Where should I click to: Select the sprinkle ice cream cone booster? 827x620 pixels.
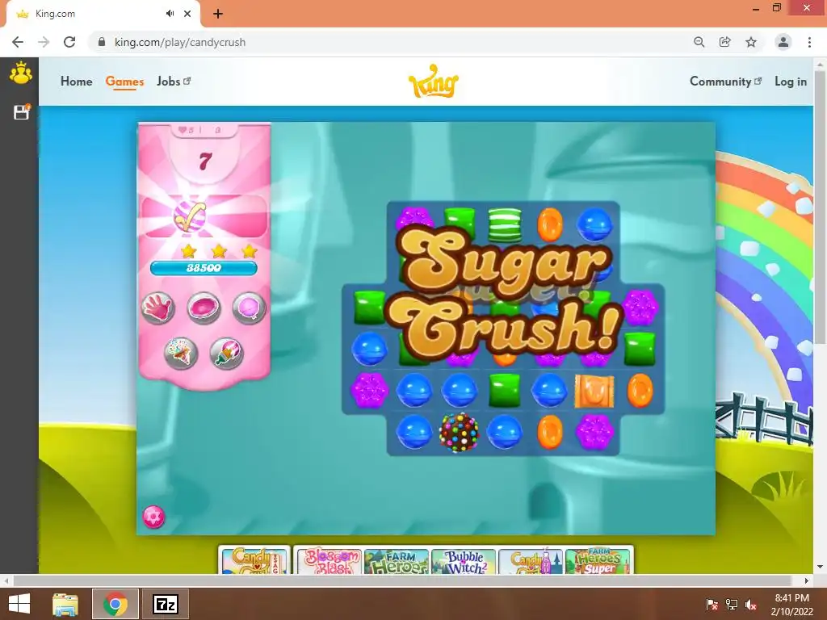(181, 353)
